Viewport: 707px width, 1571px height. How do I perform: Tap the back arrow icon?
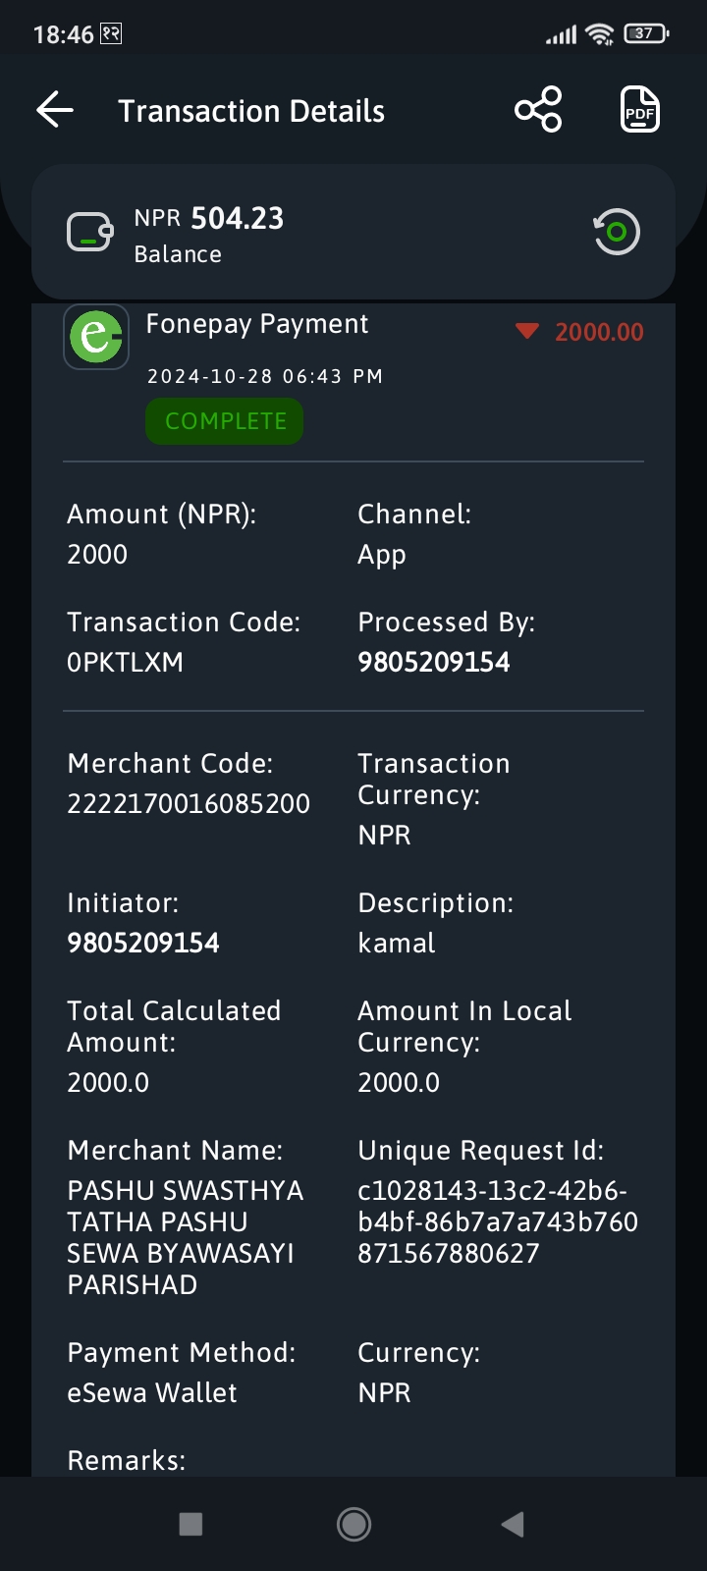[x=55, y=110]
